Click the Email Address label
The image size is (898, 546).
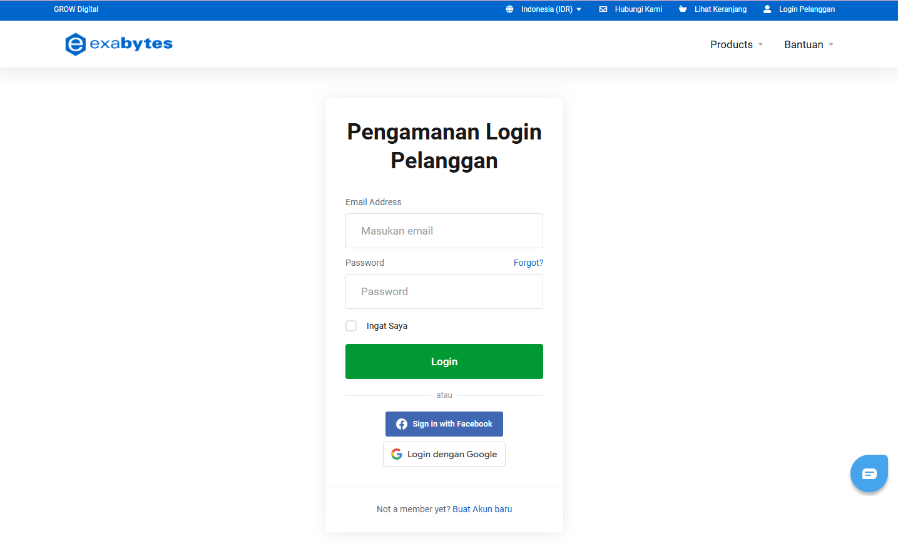(x=374, y=202)
